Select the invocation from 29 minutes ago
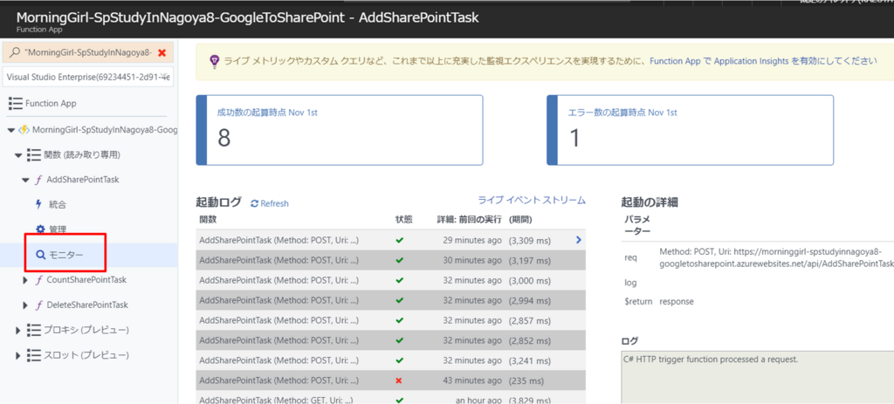Viewport: 894px width, 404px height. coord(390,241)
